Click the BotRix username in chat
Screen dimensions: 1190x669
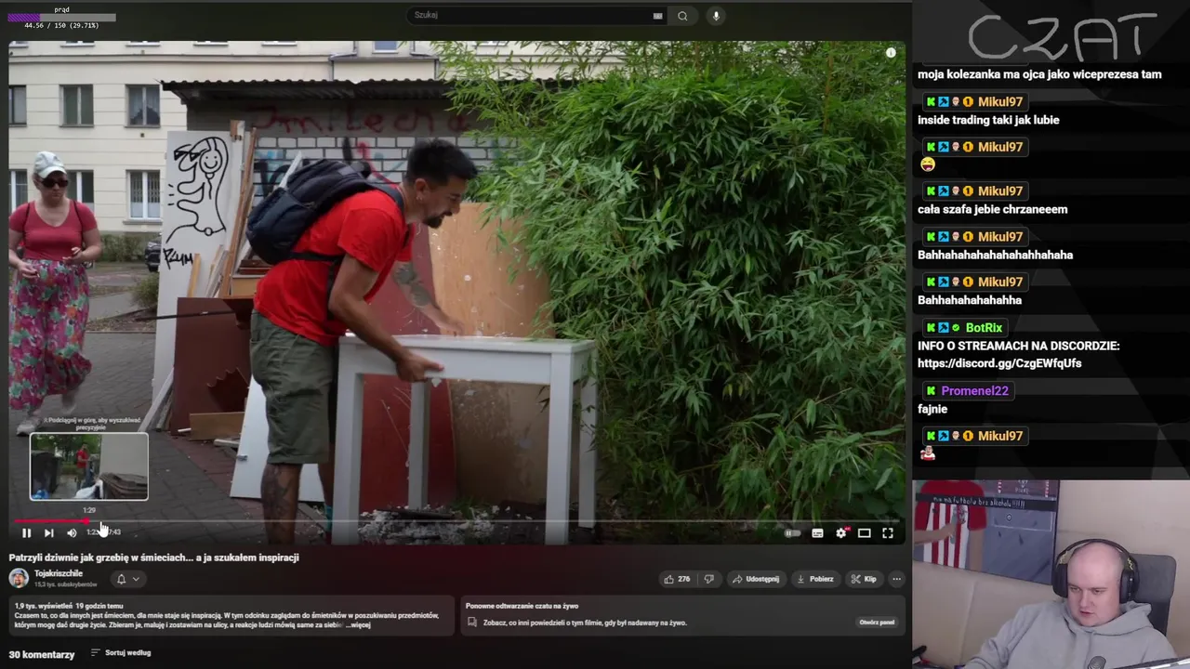click(x=984, y=327)
